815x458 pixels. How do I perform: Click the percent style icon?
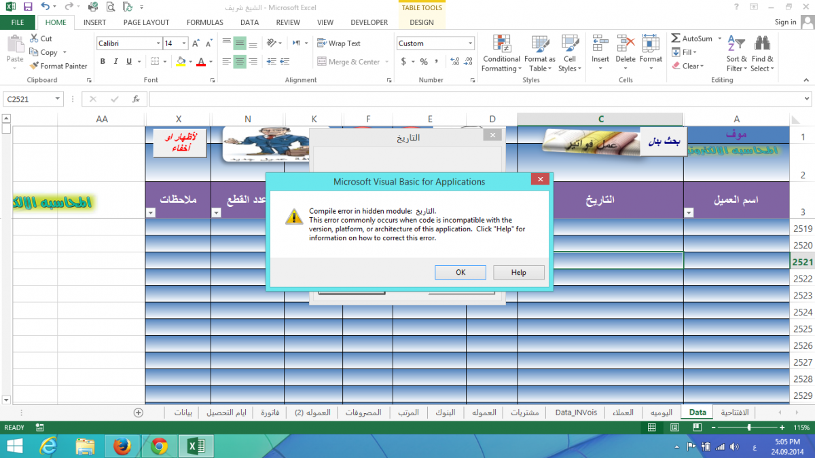click(x=424, y=62)
